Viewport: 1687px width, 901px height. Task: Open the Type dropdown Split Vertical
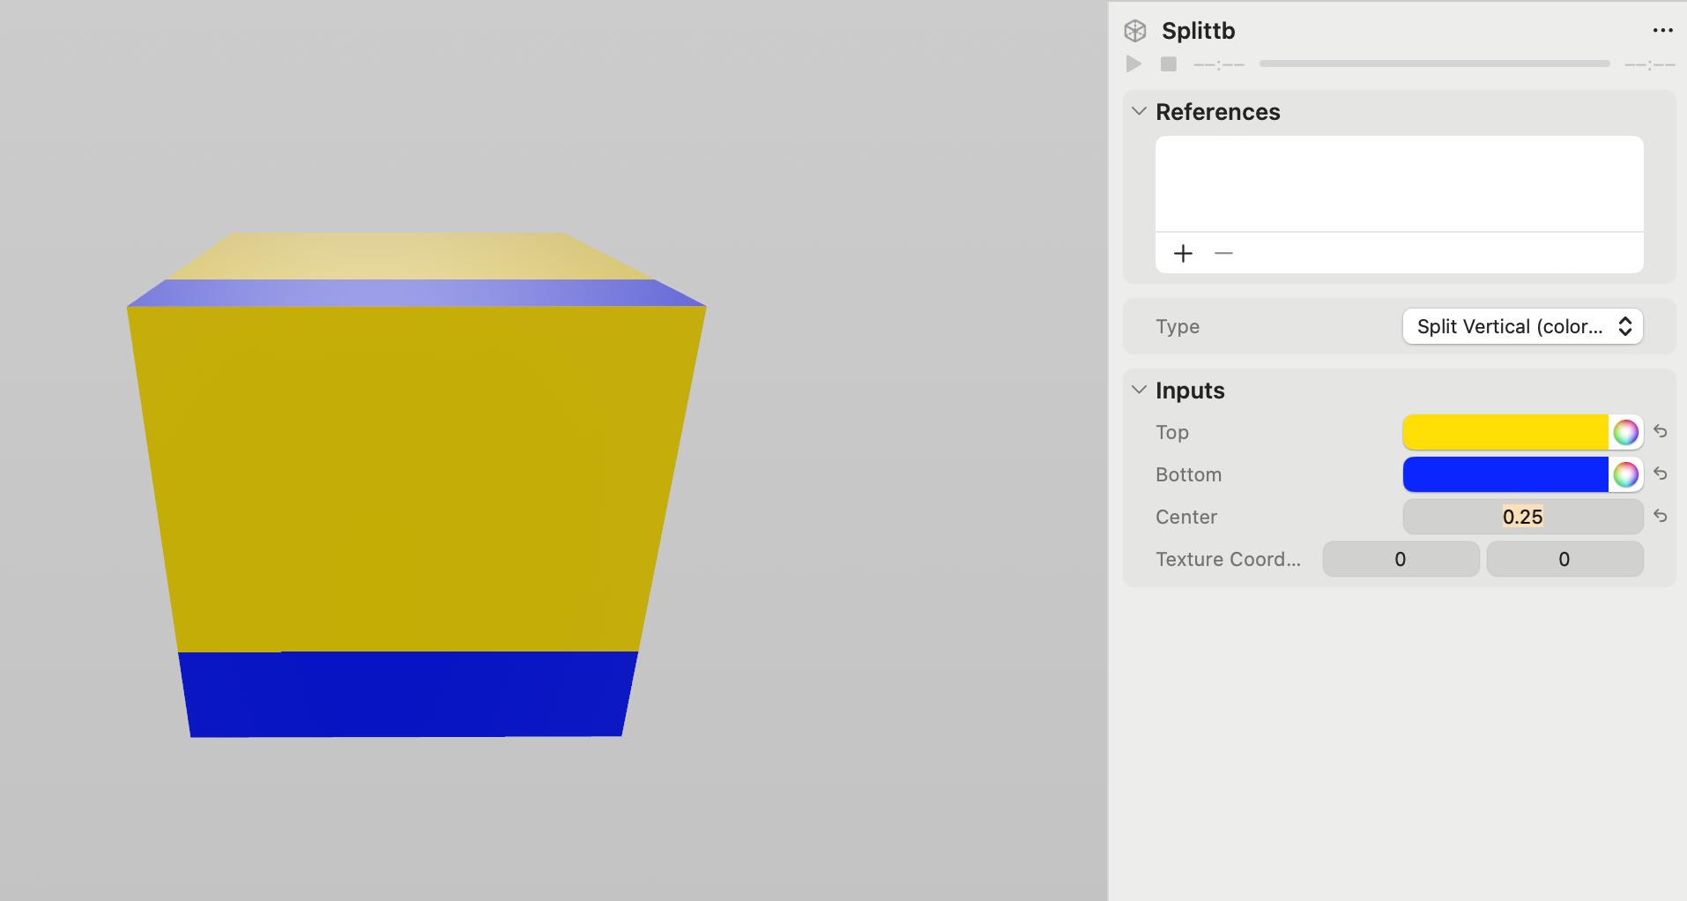click(1522, 326)
